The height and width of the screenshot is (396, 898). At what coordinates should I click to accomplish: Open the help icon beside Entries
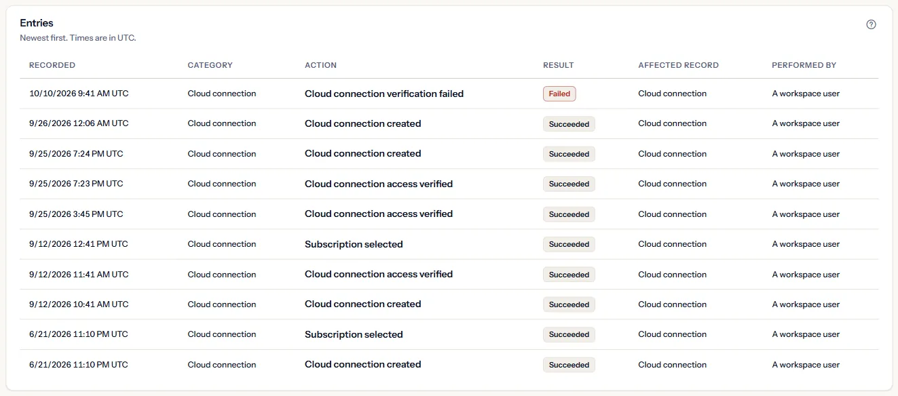pyautogui.click(x=872, y=24)
